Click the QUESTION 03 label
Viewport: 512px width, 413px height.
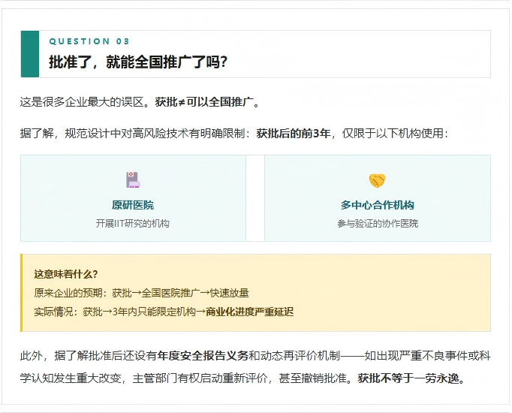89,41
